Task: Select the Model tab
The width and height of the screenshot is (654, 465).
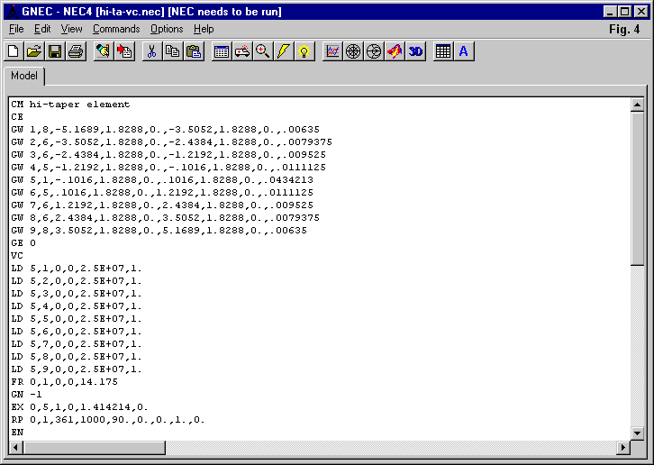Action: [24, 76]
